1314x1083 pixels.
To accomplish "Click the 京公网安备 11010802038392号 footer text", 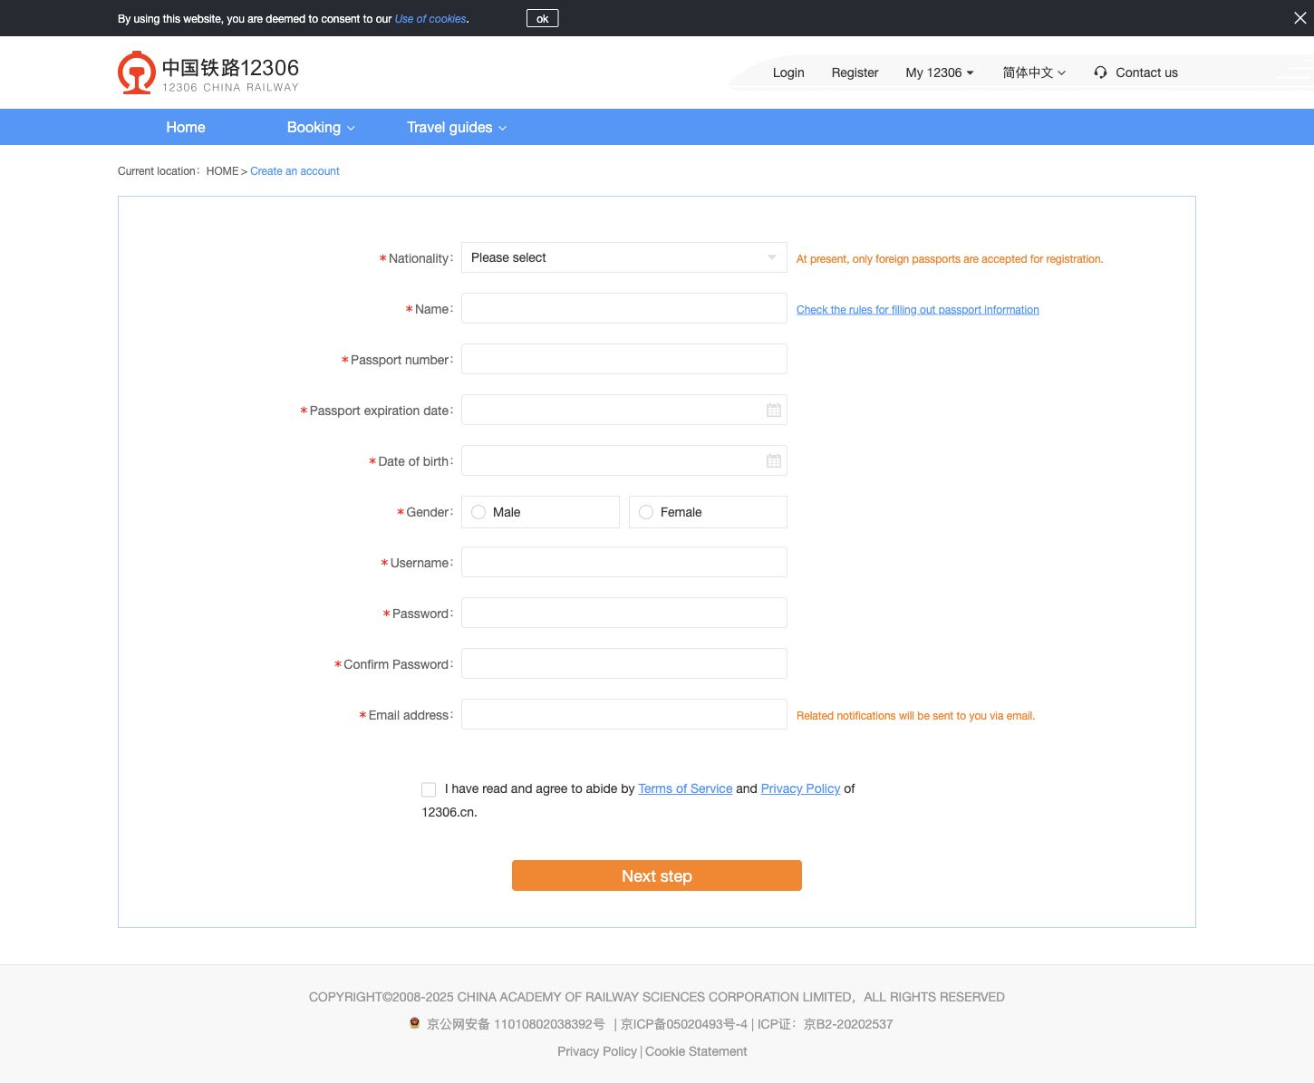I will (516, 1024).
